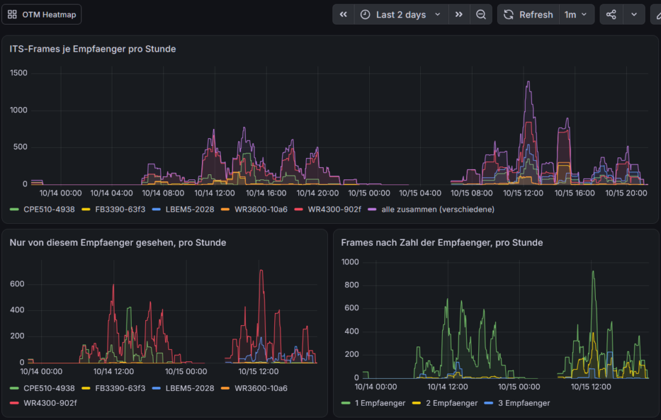Click blue swatch of 3 Empfaenger legend
This screenshot has height=420, width=661.
(x=489, y=403)
